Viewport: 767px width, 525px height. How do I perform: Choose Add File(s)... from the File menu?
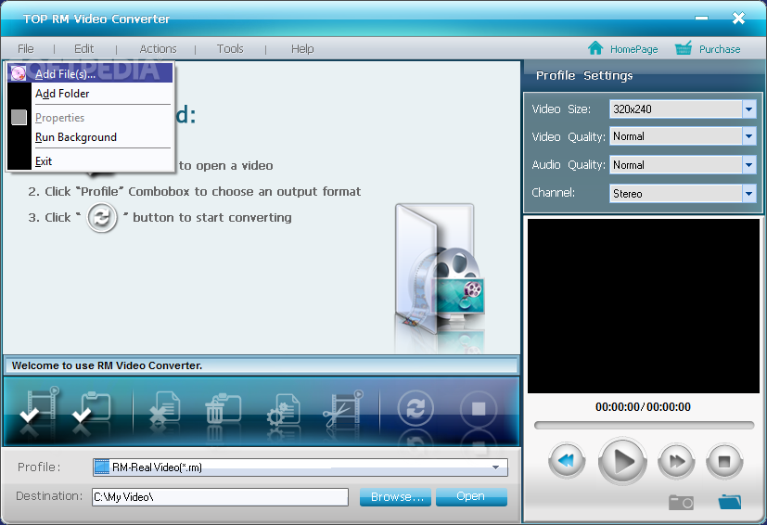90,73
